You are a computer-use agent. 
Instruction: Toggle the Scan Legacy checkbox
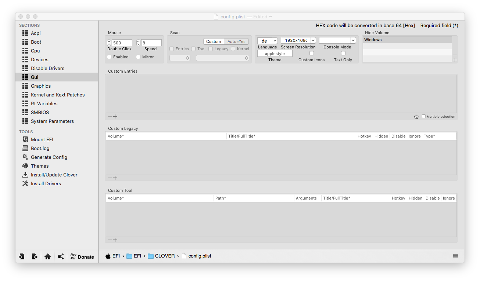pos(211,49)
